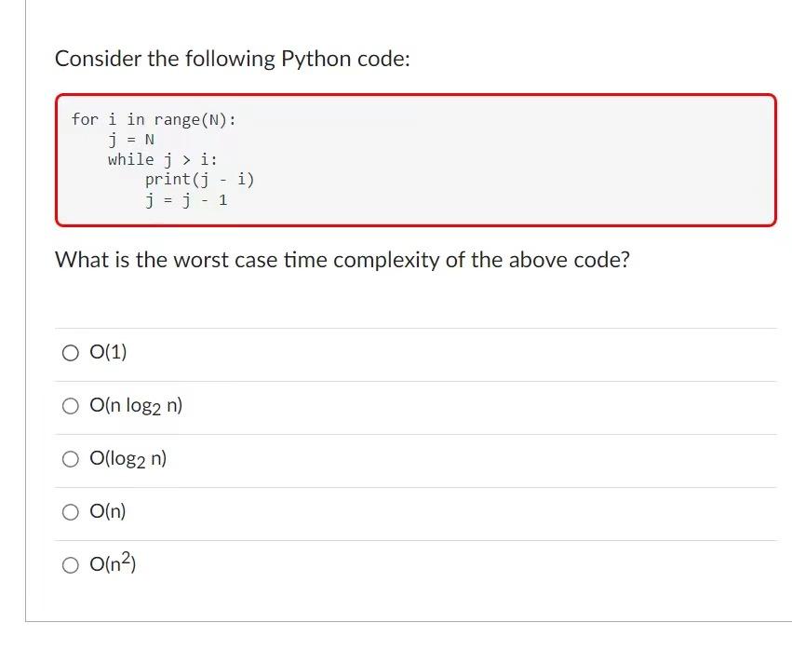
Task: Click the "O(n)" answer label text
Action: (108, 511)
